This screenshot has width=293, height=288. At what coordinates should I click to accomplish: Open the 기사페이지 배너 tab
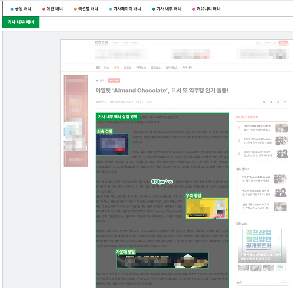point(125,9)
